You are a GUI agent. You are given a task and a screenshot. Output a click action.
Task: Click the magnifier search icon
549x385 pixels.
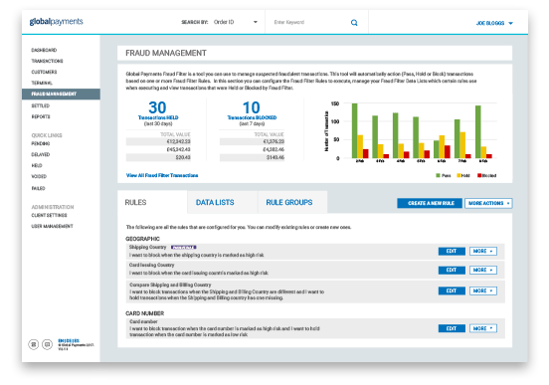(354, 23)
